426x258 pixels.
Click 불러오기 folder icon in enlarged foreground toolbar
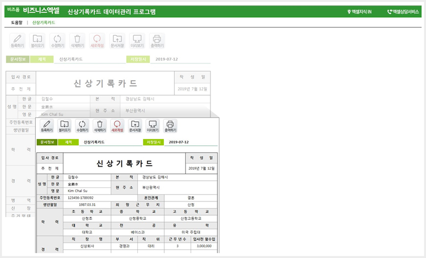[64, 126]
